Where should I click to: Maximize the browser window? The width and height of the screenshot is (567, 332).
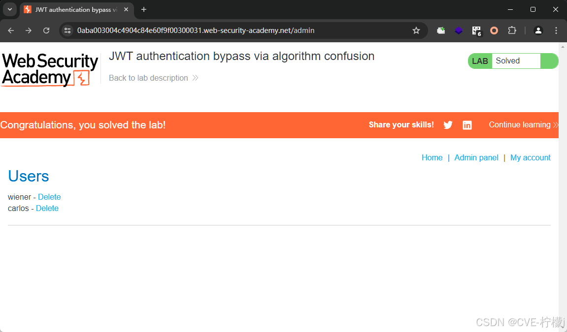(x=533, y=9)
